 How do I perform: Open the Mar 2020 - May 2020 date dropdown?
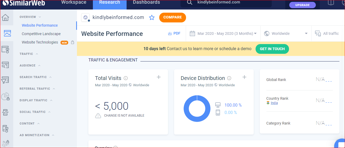223,34
